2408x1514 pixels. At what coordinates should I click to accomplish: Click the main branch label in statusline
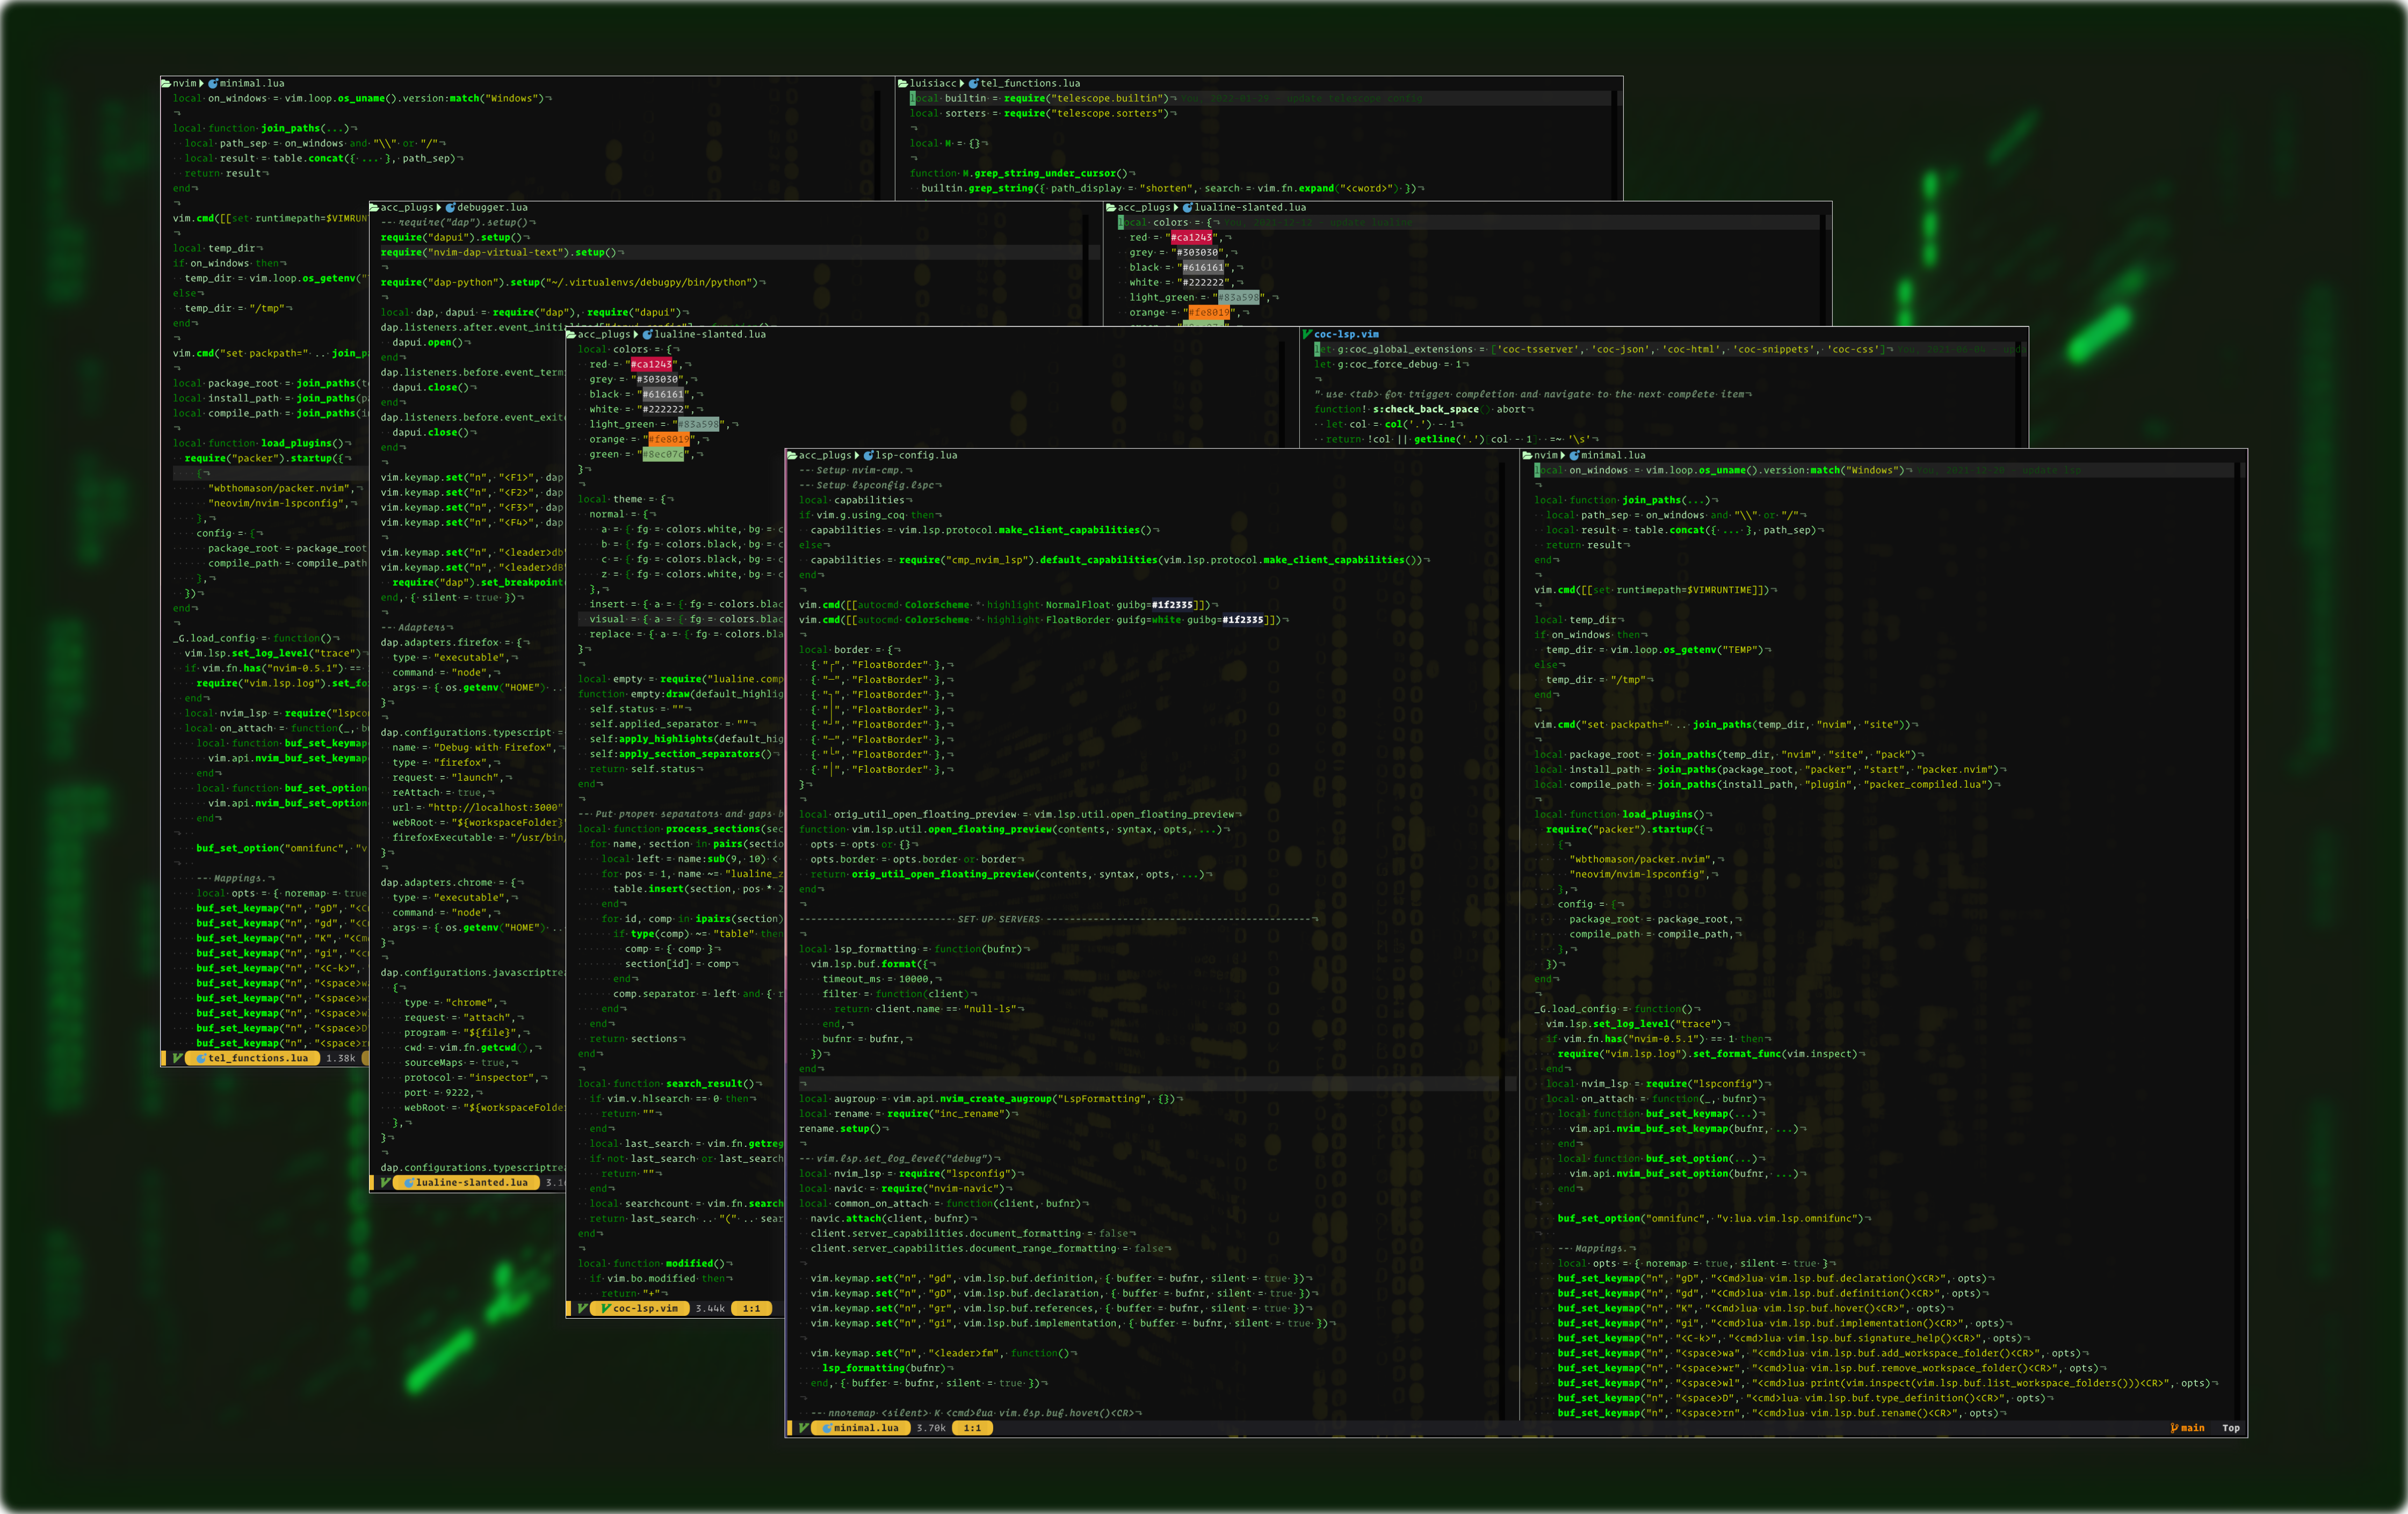point(2192,1428)
